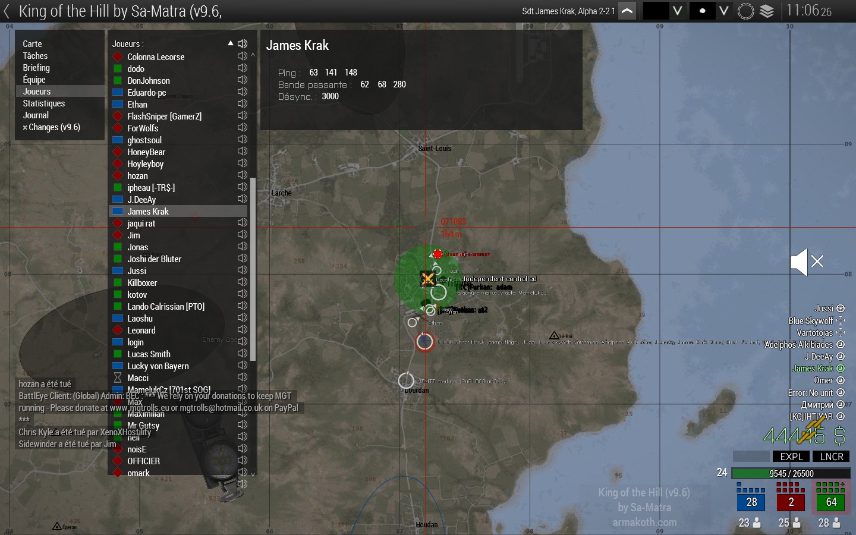Click the seat icon next to Дмитрий

841,404
